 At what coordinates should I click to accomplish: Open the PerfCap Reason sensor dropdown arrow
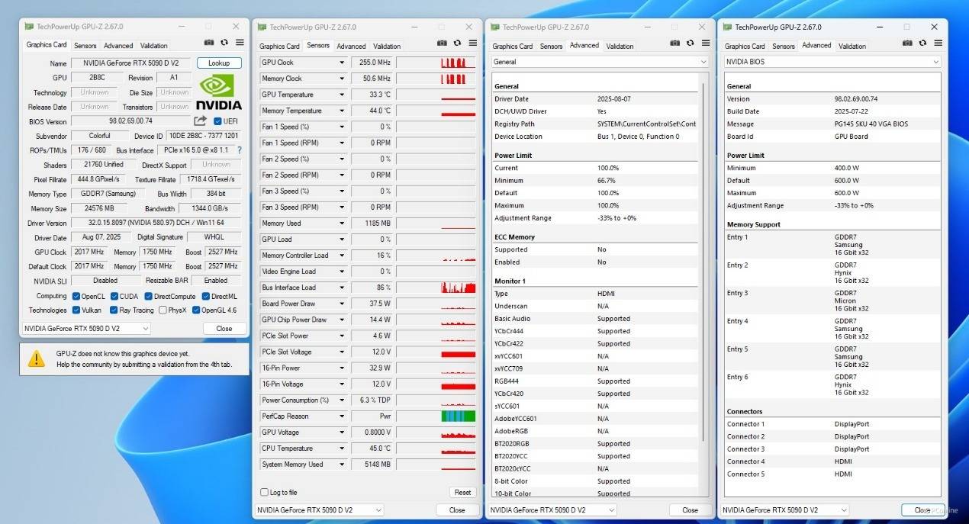click(x=342, y=416)
